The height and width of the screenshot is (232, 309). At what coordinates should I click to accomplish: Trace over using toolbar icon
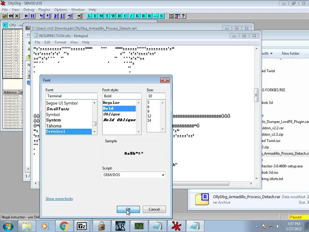(x=62, y=16)
